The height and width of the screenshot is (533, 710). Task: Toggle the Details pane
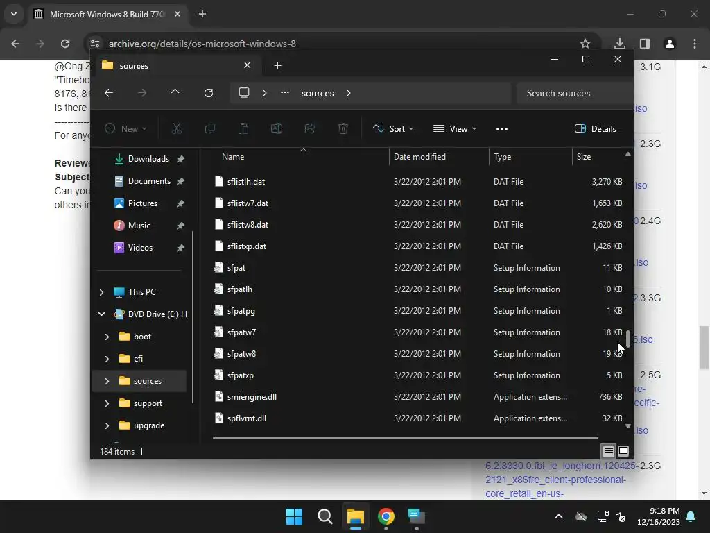[595, 128]
